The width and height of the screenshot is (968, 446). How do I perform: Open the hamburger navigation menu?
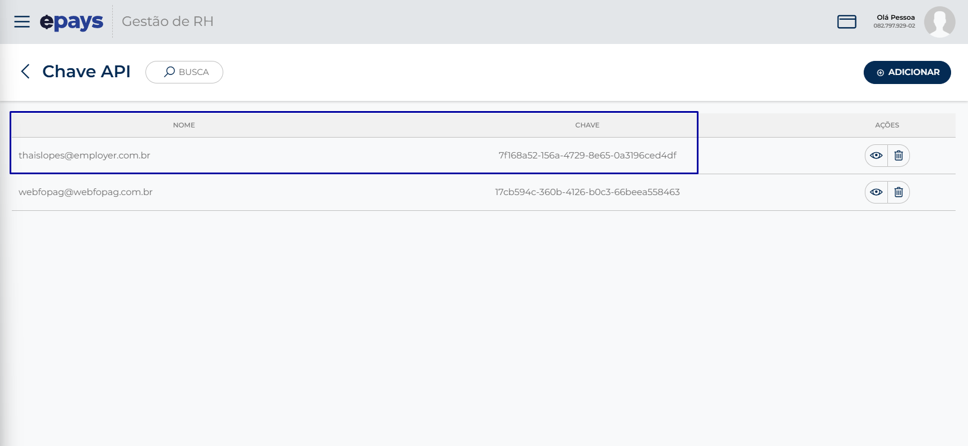click(22, 22)
